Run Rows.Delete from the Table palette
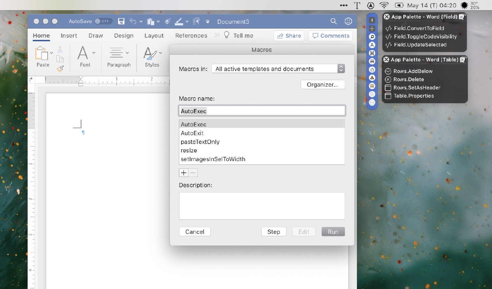Image resolution: width=492 pixels, height=289 pixels. pos(408,79)
